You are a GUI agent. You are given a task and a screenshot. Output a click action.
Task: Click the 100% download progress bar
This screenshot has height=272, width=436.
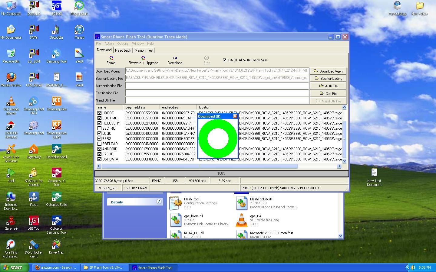[x=221, y=173]
